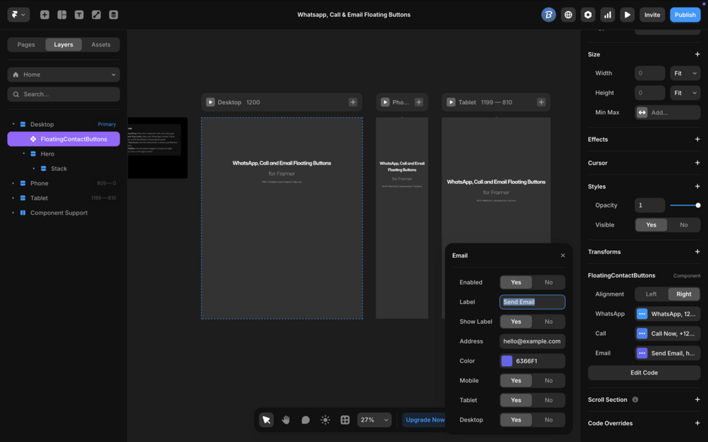The width and height of the screenshot is (708, 442).
Task: Play the Tablet breakpoint preview
Action: [x=451, y=102]
